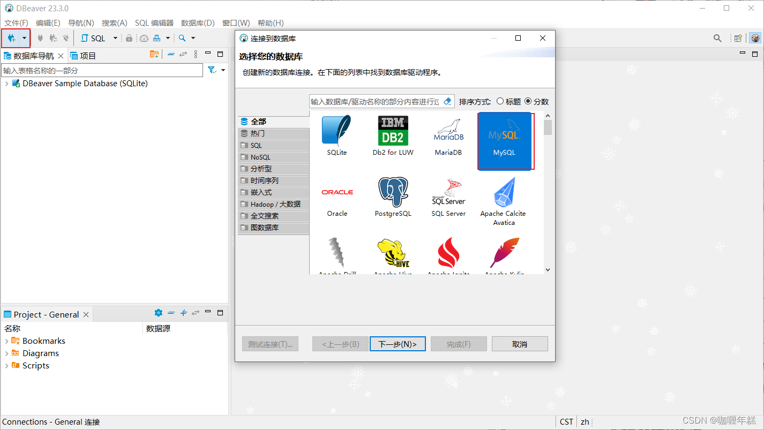Choose the PostgreSQL driver
764x430 pixels.
(393, 197)
